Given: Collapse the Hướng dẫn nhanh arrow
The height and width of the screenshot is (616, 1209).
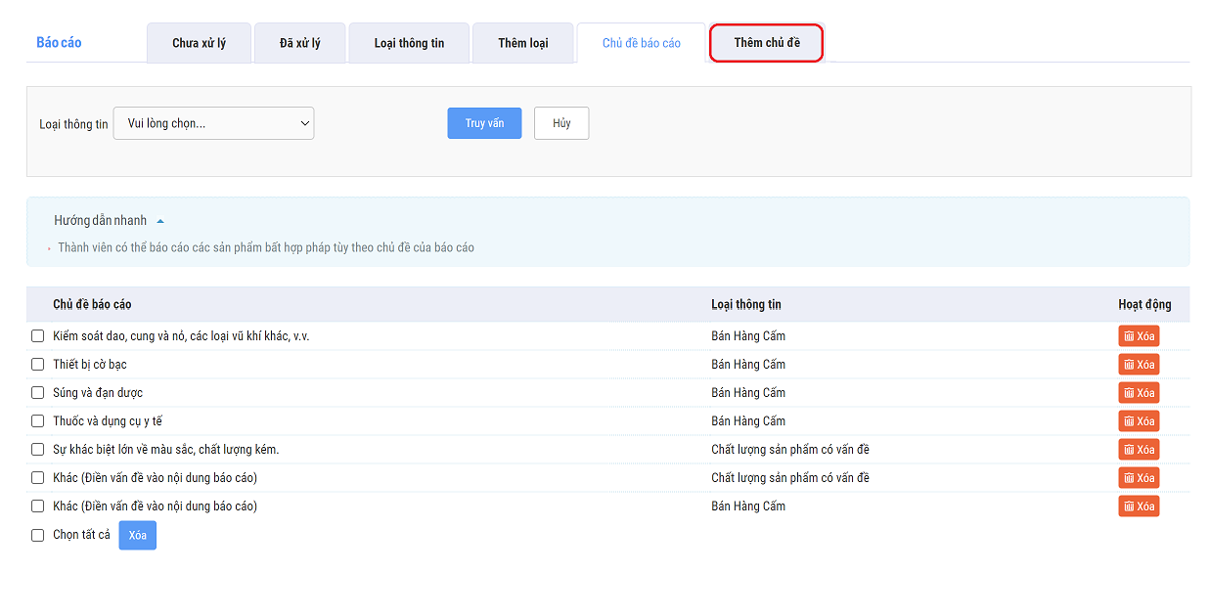Looking at the screenshot, I should 160,221.
